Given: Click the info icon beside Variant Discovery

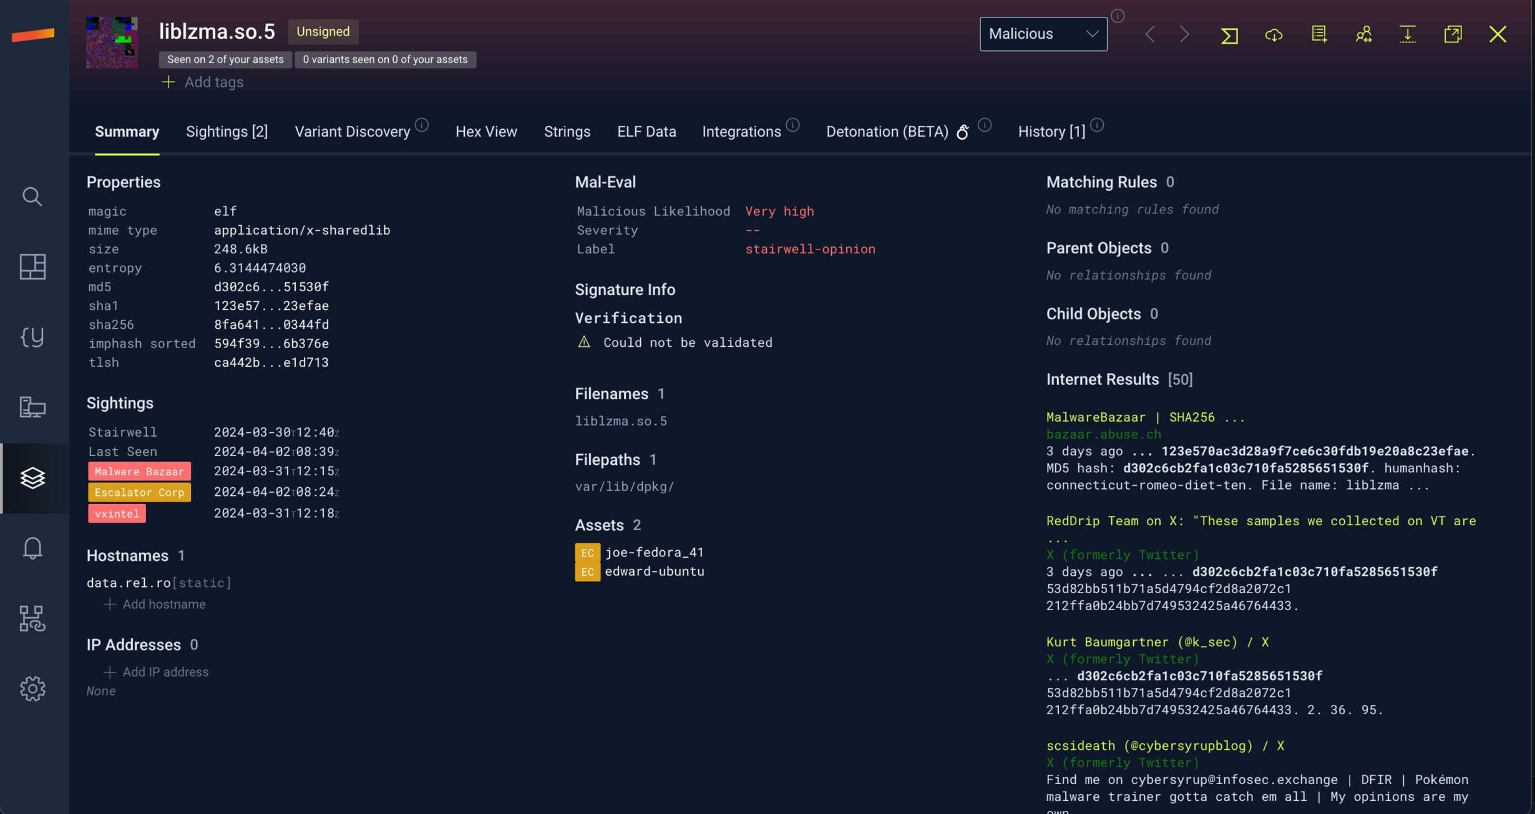Looking at the screenshot, I should pos(422,125).
